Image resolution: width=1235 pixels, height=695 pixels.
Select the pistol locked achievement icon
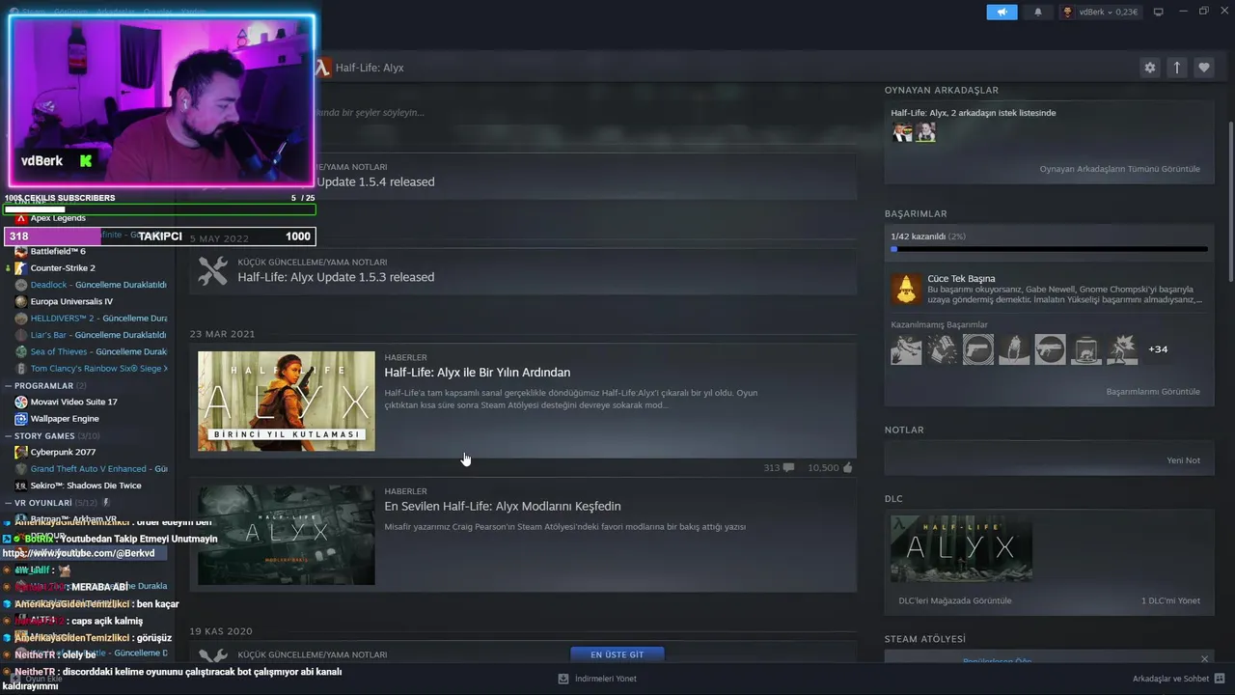[977, 349]
